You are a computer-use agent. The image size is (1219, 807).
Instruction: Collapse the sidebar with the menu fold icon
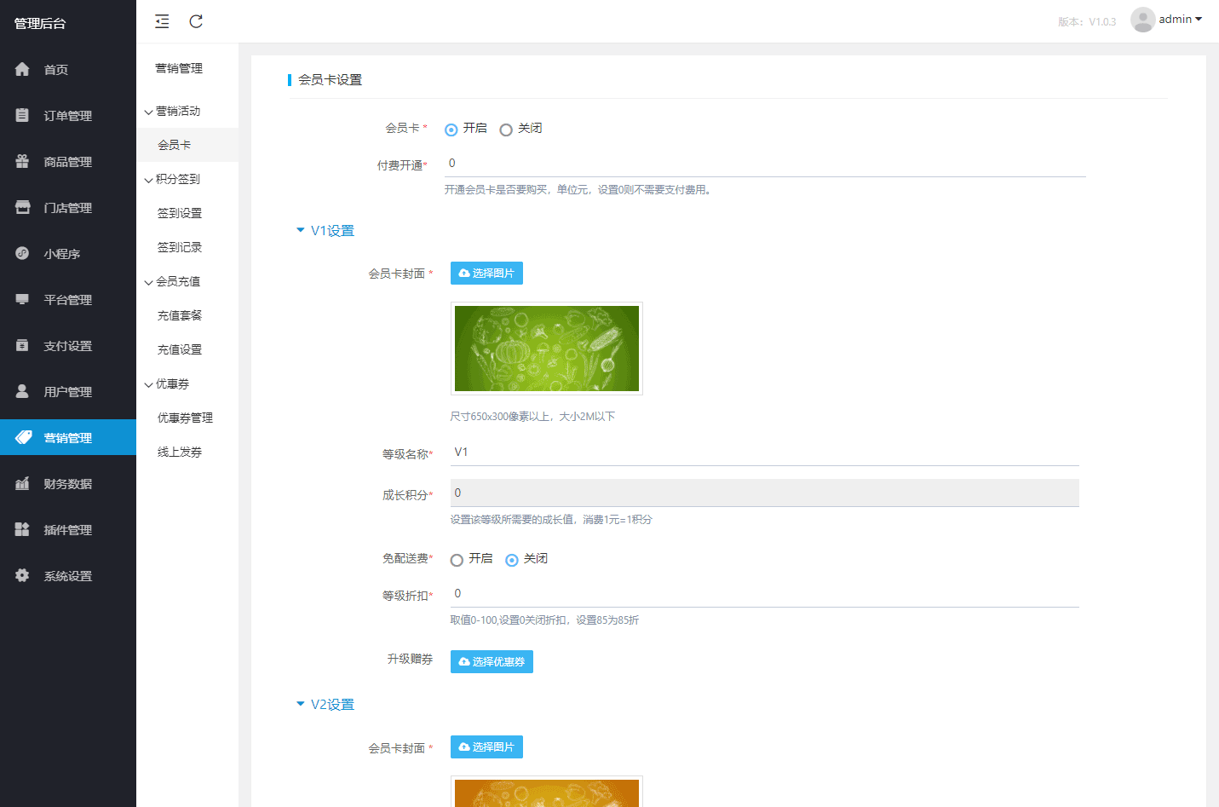[x=162, y=21]
